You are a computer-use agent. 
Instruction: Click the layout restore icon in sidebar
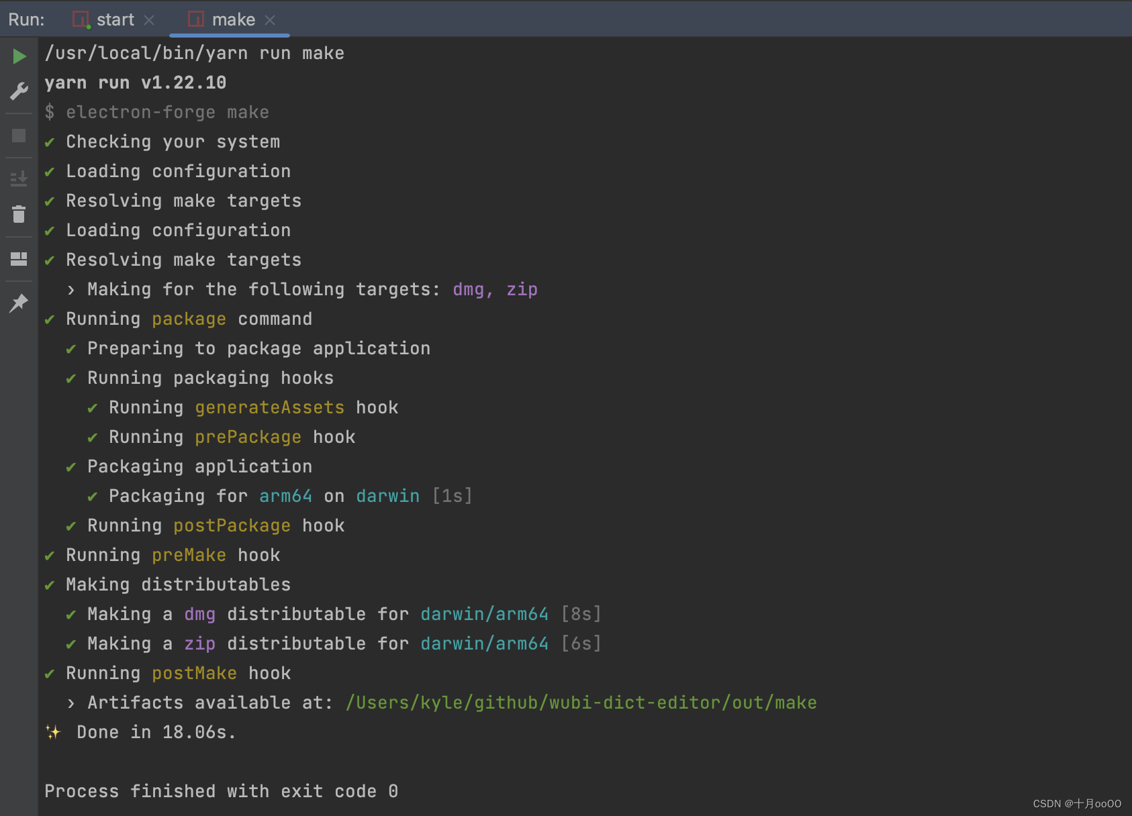point(19,259)
